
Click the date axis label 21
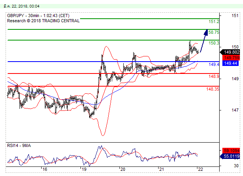161,169
